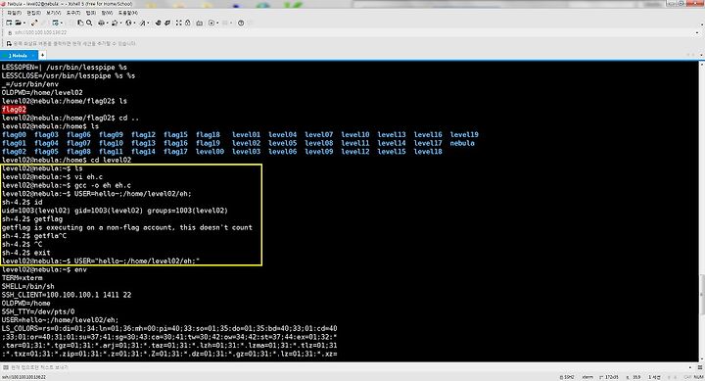Click the 'SSH_TTY=/dev/pts/0' output line

tap(38, 311)
